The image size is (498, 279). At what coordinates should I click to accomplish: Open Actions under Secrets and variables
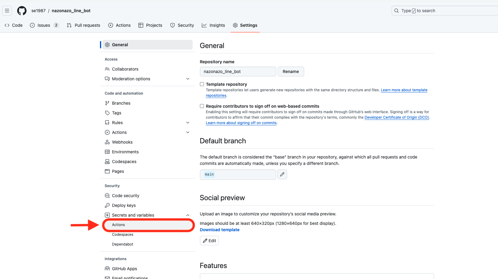click(x=148, y=225)
